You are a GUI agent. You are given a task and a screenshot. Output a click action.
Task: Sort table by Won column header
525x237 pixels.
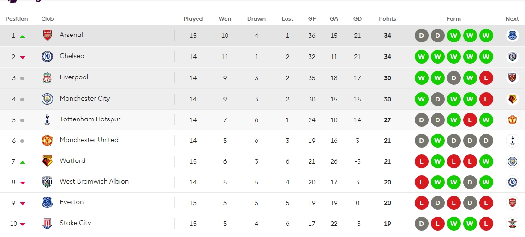click(x=225, y=19)
